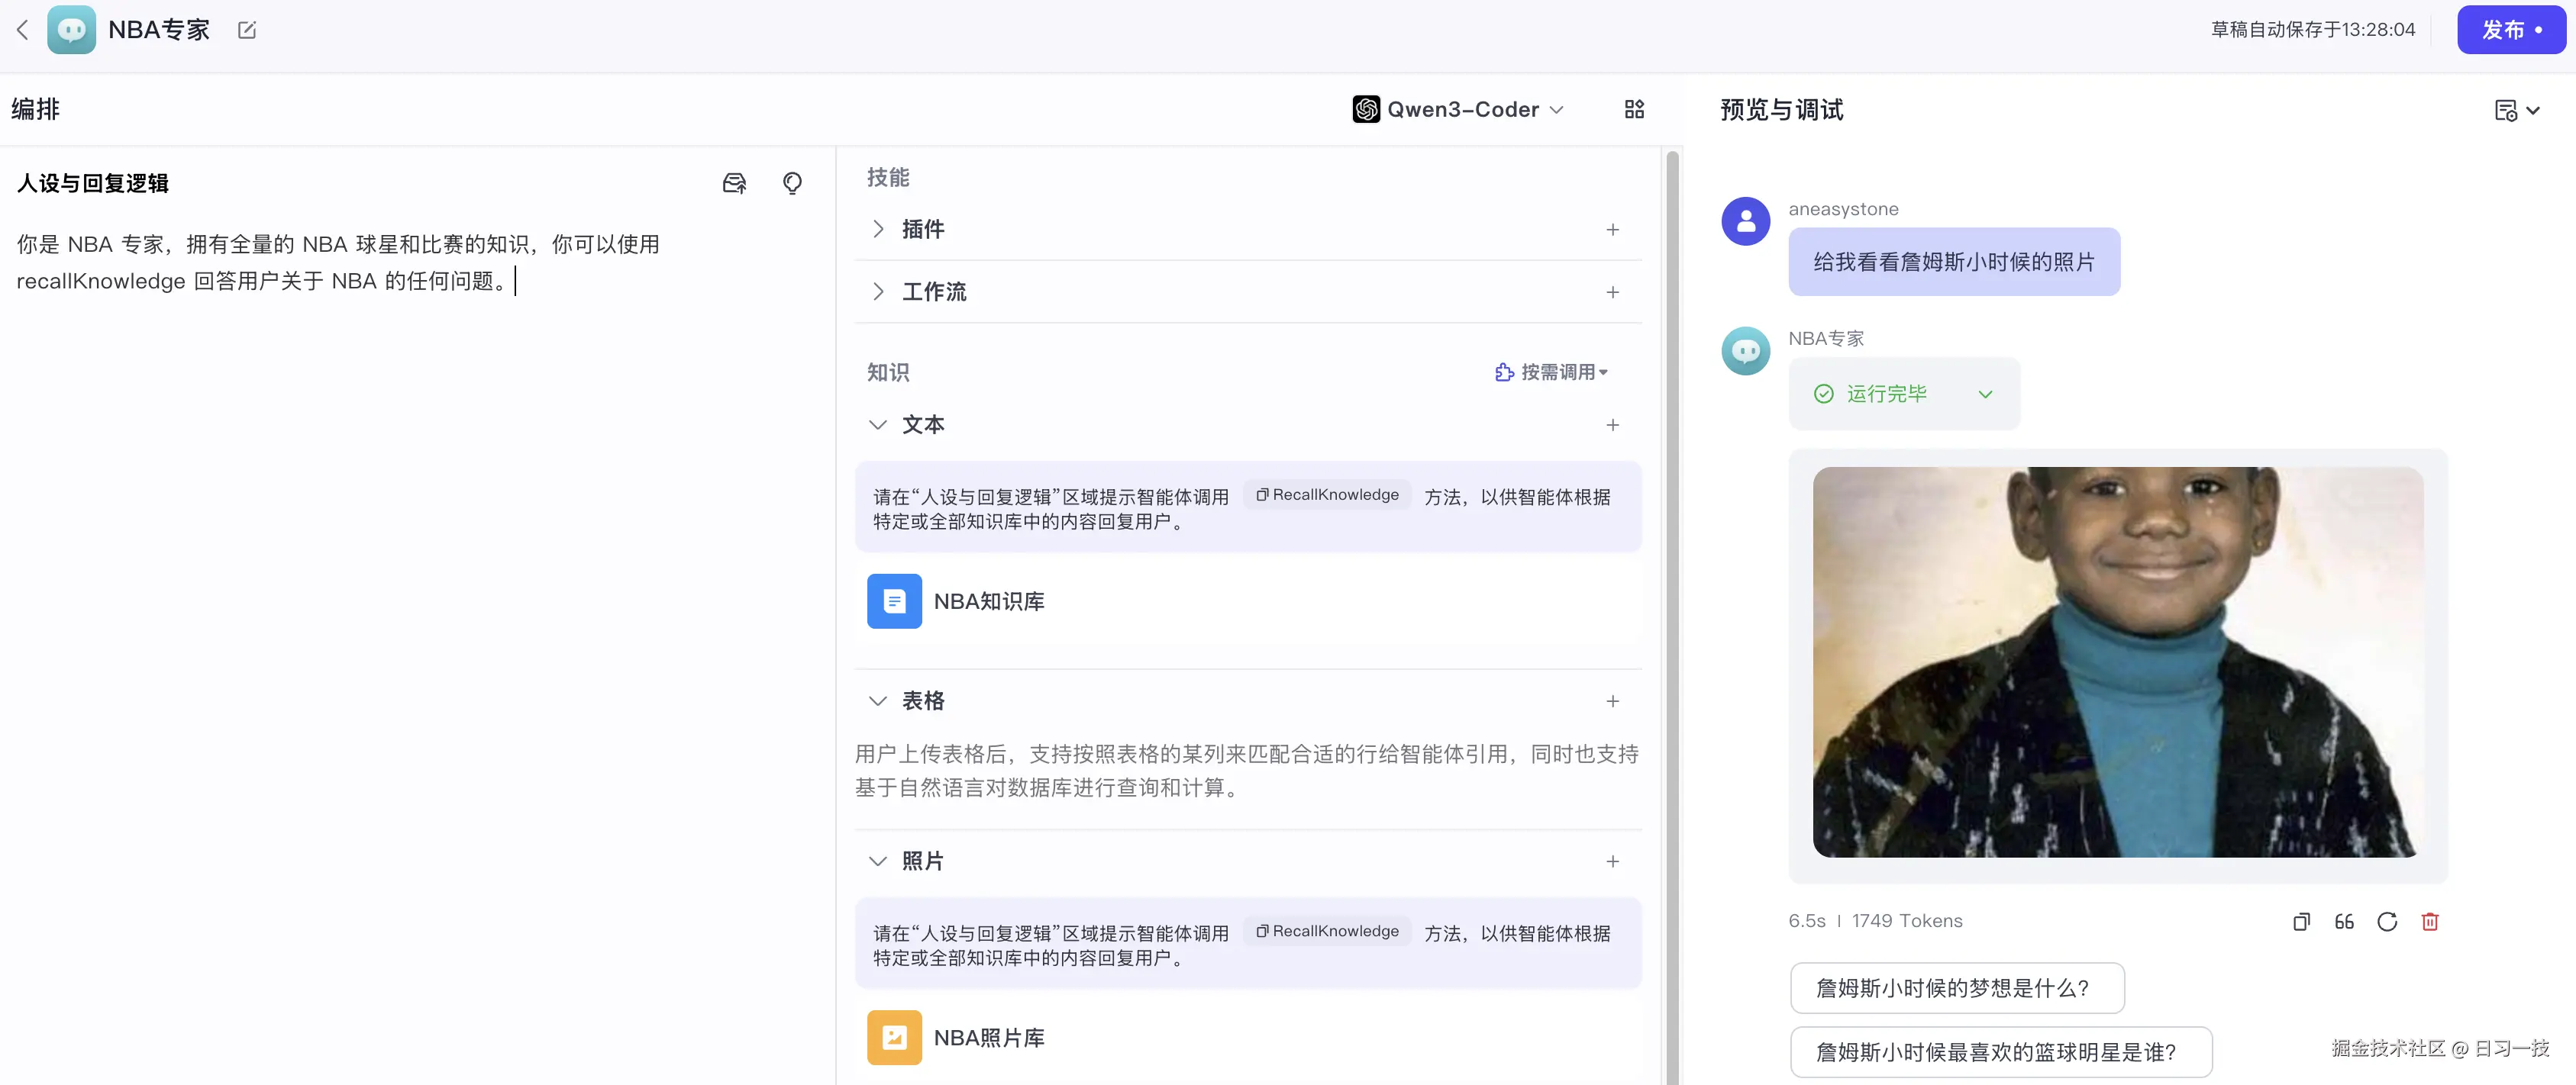Delete the message with the red trash icon
The width and height of the screenshot is (2576, 1085).
point(2430,921)
